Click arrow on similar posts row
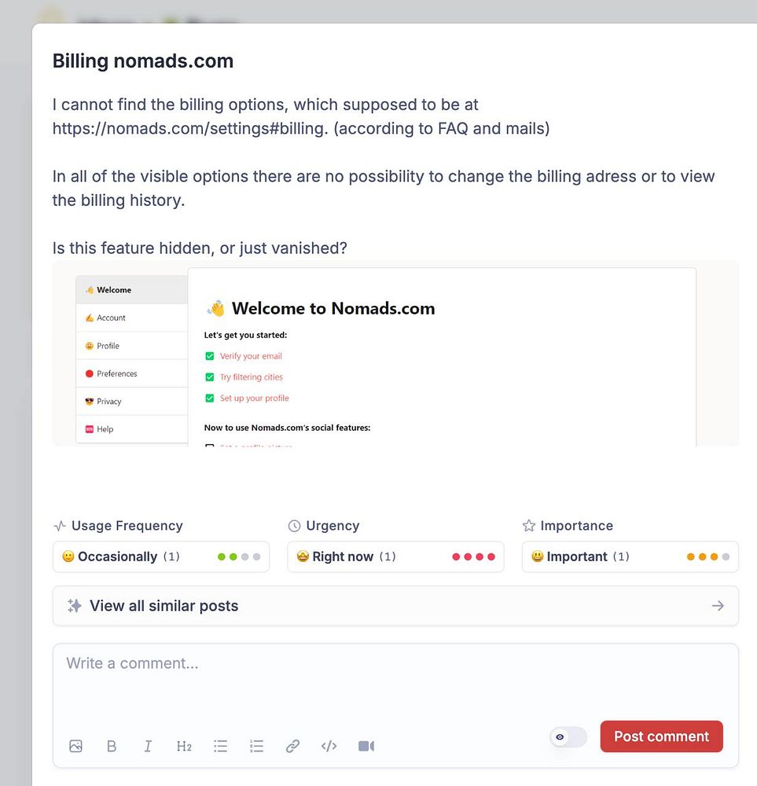The image size is (757, 786). pos(717,606)
